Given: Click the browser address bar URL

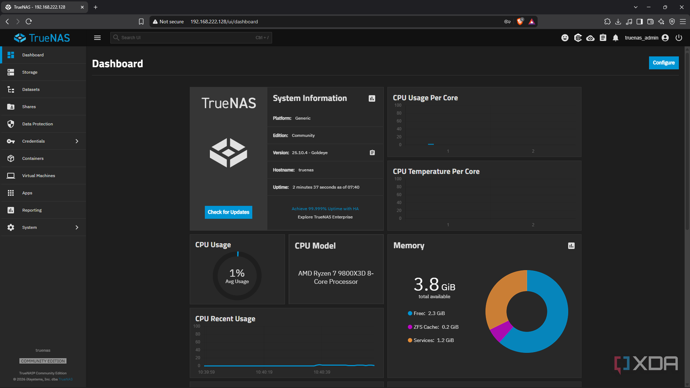Looking at the screenshot, I should (224, 22).
